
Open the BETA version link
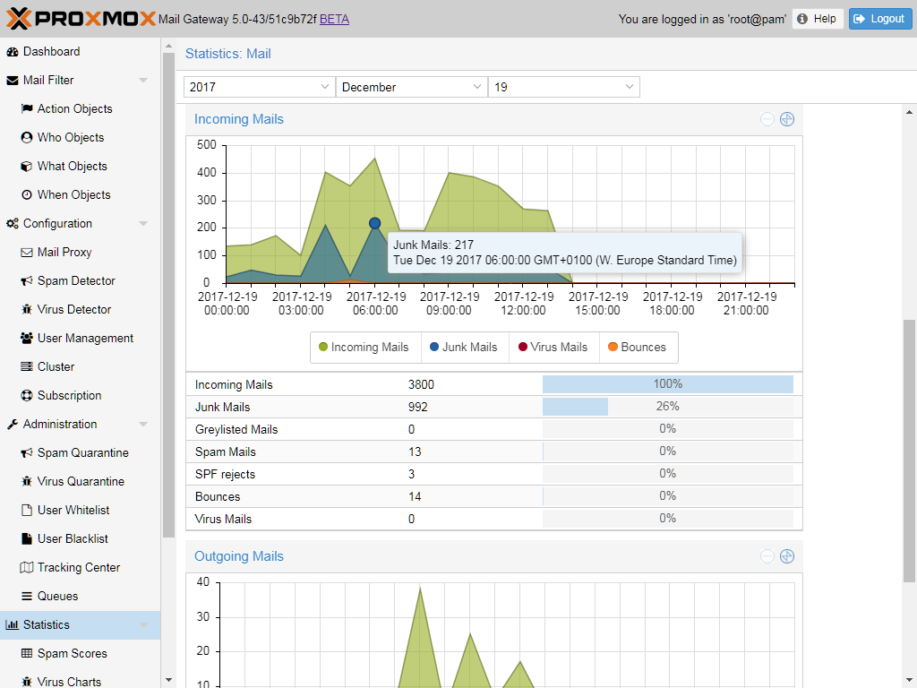tap(334, 19)
